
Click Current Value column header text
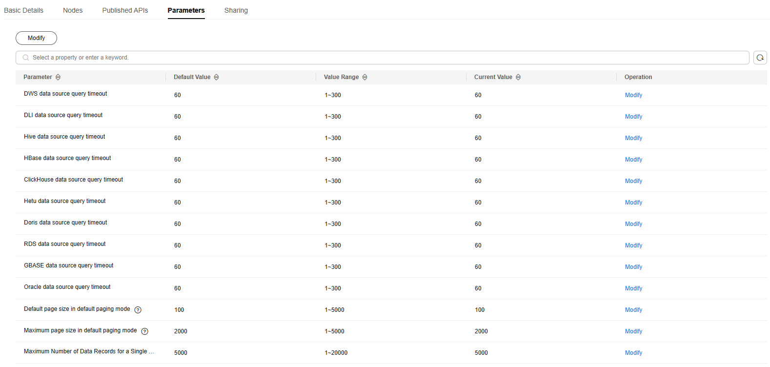tap(493, 77)
